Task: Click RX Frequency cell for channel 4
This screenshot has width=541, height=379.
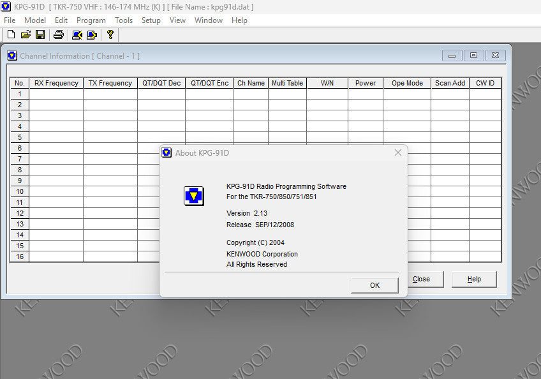Action: (56, 127)
